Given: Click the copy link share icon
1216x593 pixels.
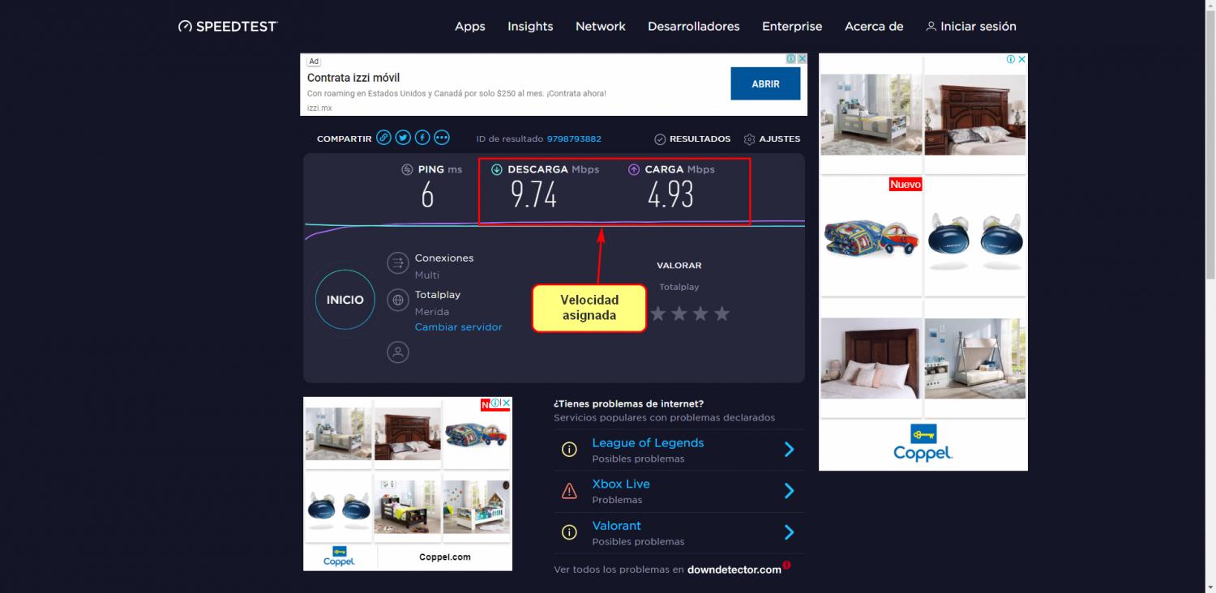Looking at the screenshot, I should [x=383, y=139].
